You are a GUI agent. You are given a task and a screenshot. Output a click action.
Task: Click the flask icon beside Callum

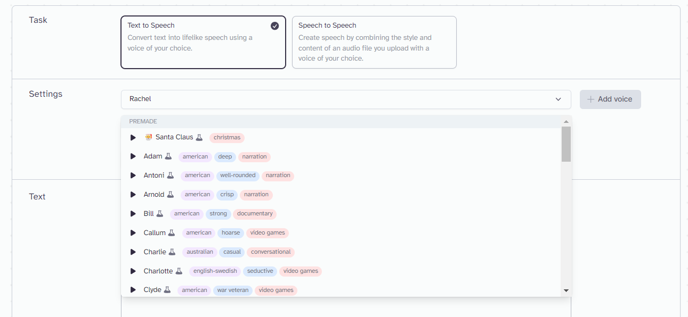(172, 233)
